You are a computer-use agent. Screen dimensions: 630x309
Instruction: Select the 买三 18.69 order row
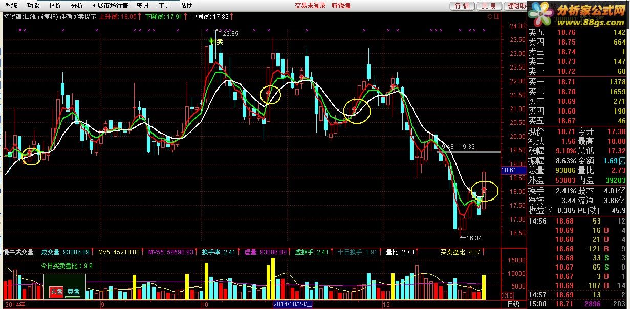(x=577, y=101)
